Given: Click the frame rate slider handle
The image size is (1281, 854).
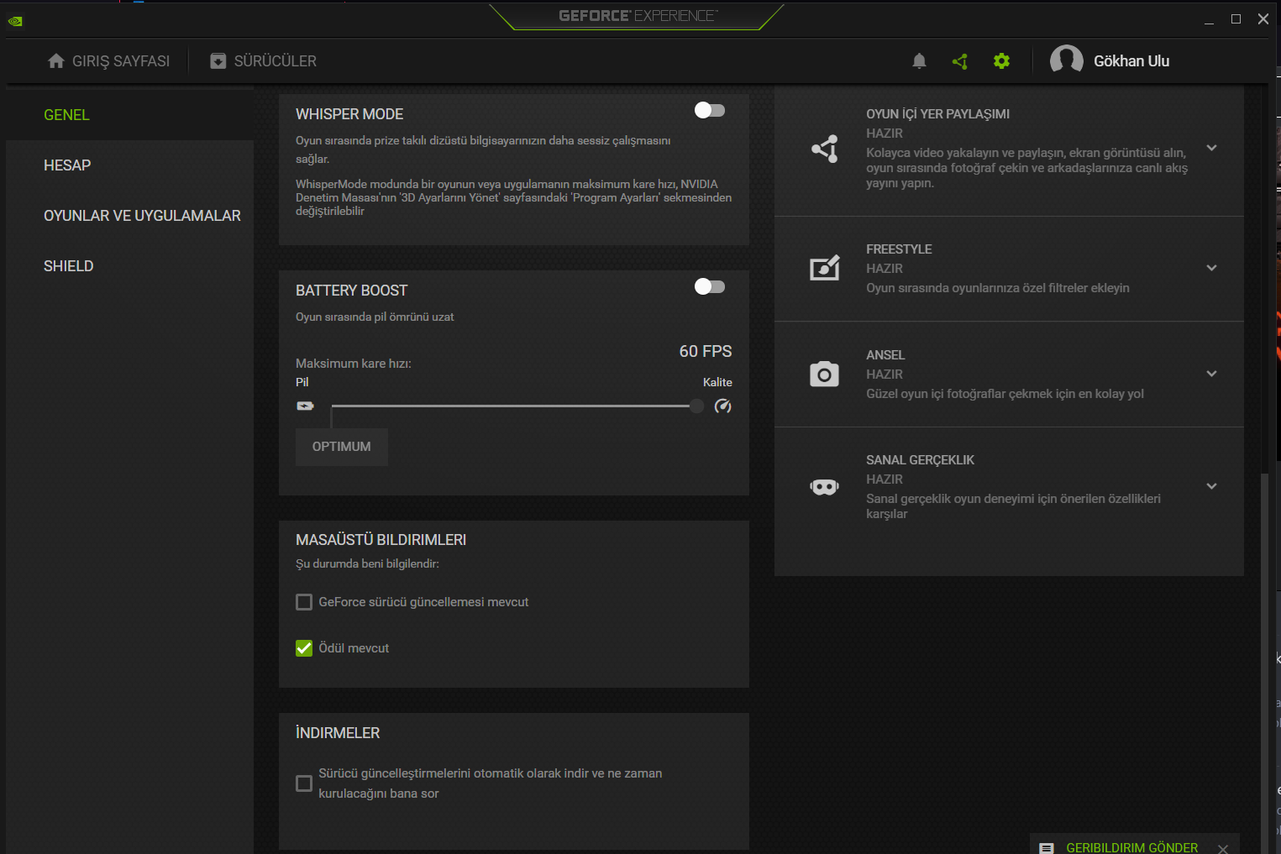Looking at the screenshot, I should [x=696, y=406].
